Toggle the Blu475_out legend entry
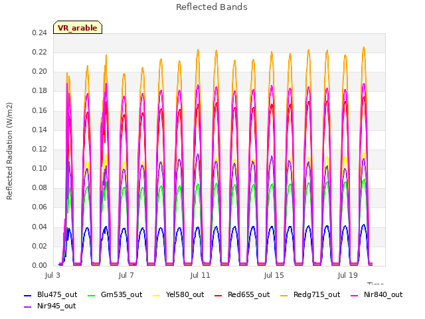The width and height of the screenshot is (425, 319). click(x=50, y=294)
